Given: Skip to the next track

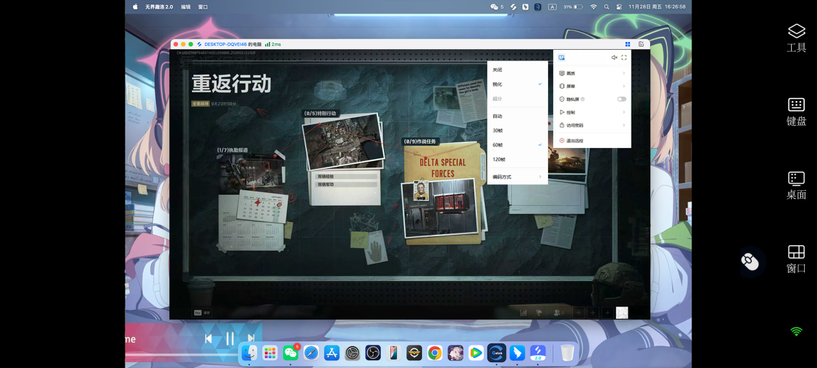Looking at the screenshot, I should [x=251, y=338].
